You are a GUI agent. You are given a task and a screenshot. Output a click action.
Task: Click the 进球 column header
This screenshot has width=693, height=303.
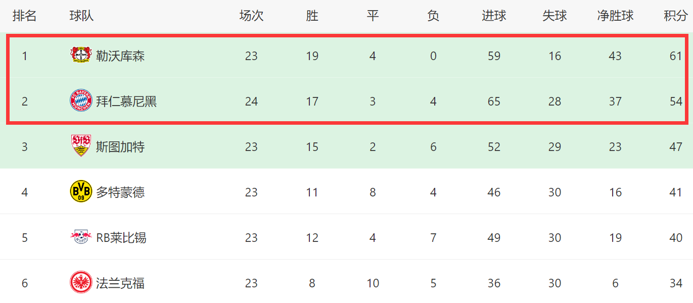[x=494, y=16]
